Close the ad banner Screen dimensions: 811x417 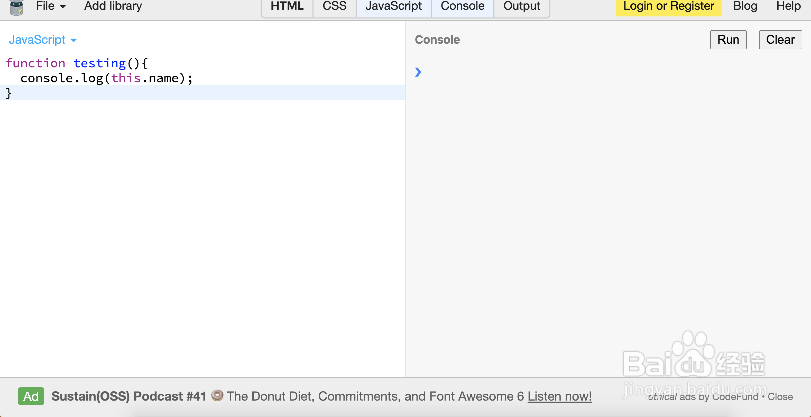780,397
